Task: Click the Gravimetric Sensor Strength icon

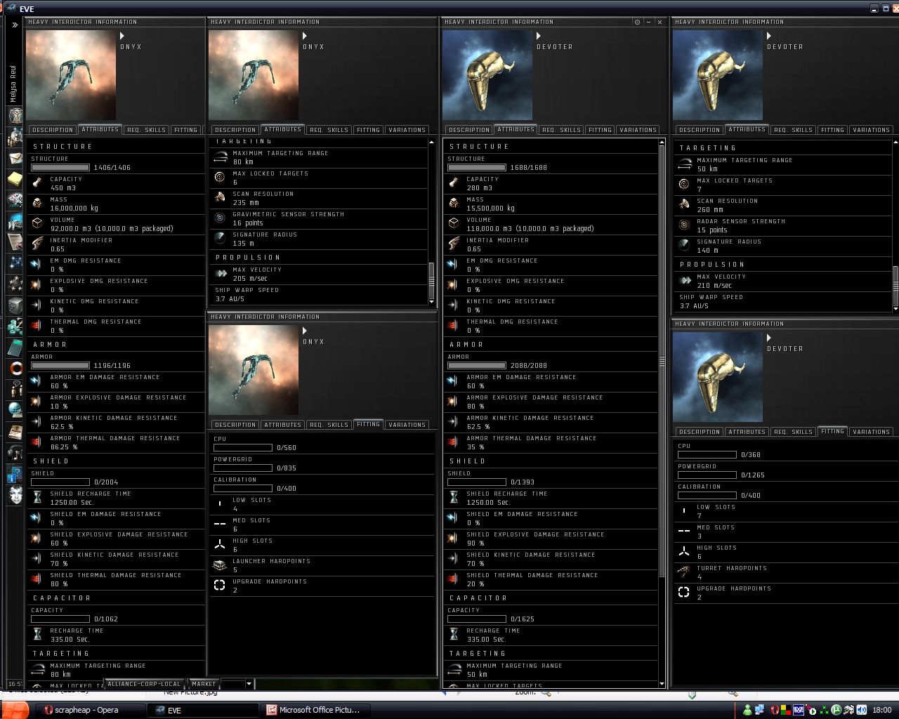Action: tap(220, 218)
